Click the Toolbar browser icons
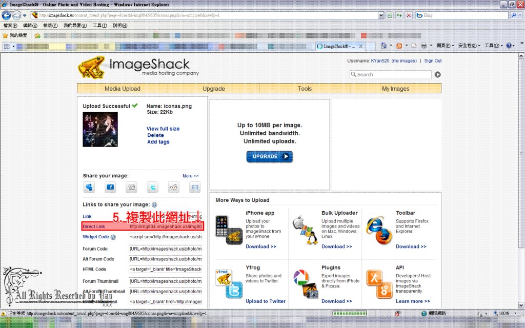This screenshot has height=328, width=525. point(379,230)
